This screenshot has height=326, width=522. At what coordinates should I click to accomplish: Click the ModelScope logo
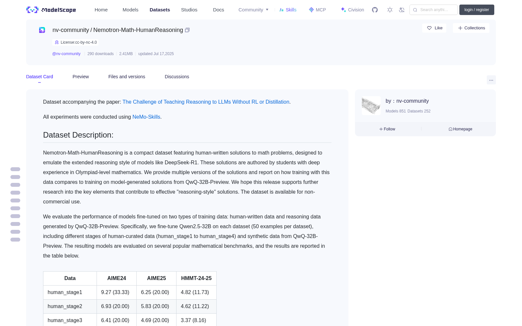(x=51, y=10)
